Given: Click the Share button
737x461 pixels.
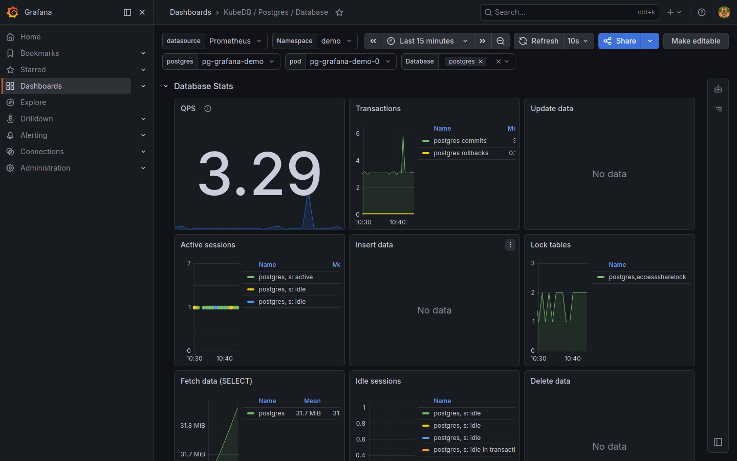Looking at the screenshot, I should tap(620, 41).
